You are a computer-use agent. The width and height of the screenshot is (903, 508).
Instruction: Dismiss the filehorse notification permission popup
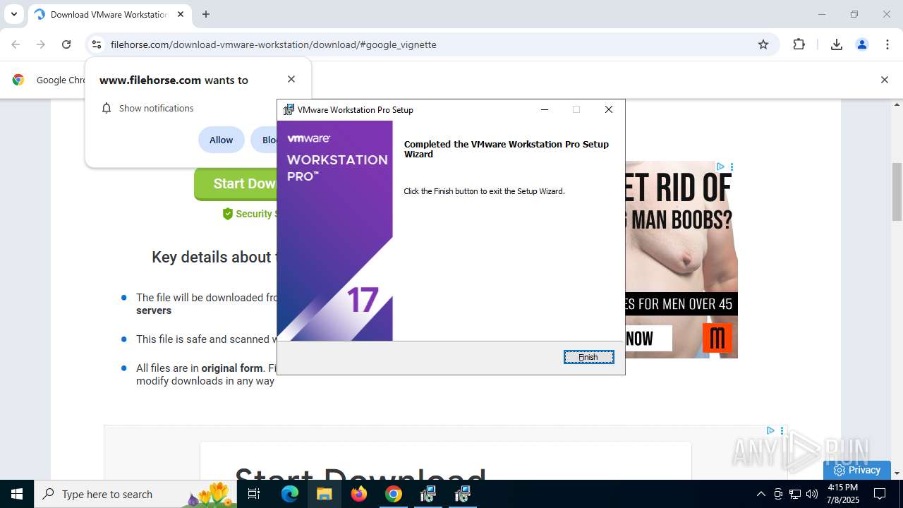(x=291, y=79)
